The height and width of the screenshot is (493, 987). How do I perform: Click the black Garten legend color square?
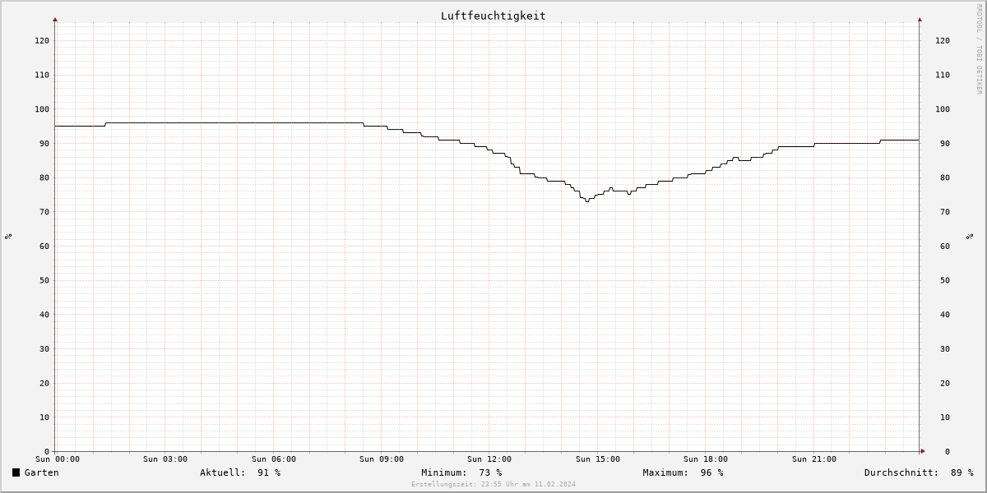(x=16, y=472)
